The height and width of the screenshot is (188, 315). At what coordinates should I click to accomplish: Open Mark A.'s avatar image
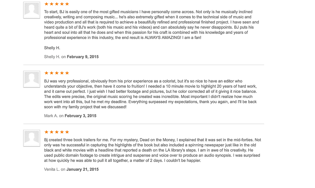[x=32, y=79]
